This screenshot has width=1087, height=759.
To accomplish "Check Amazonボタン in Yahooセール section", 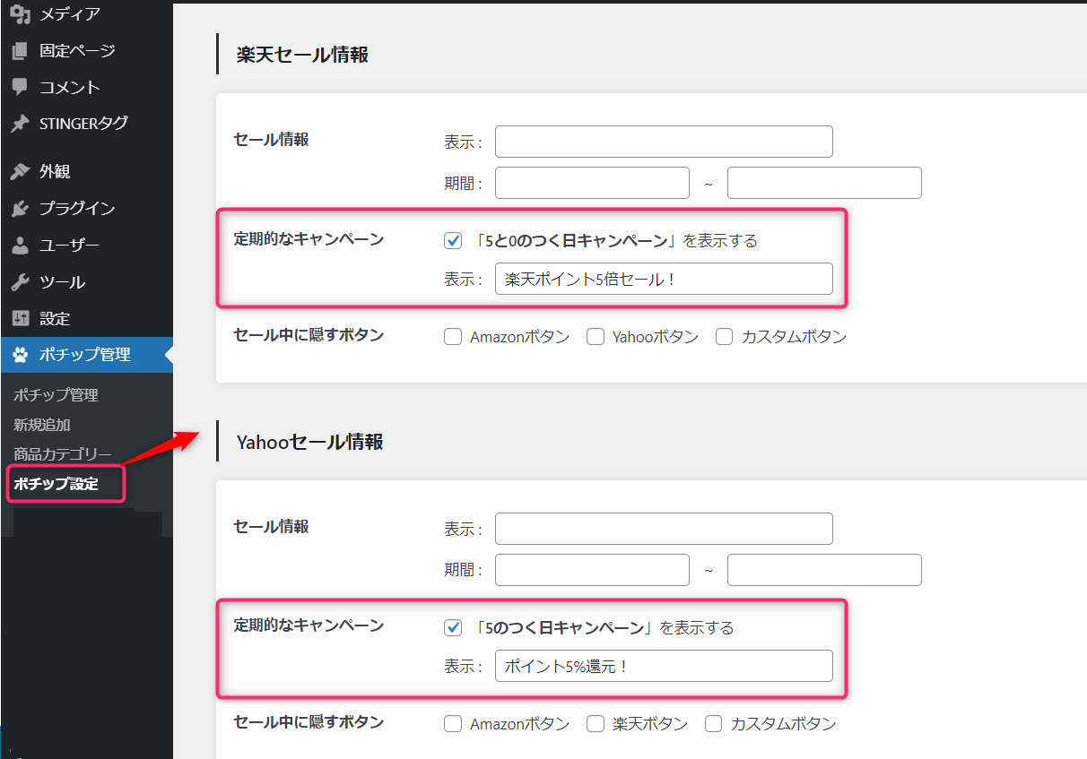I will pos(453,723).
